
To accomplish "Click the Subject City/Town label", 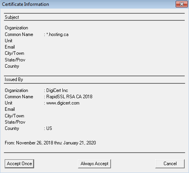I will 15,53.
